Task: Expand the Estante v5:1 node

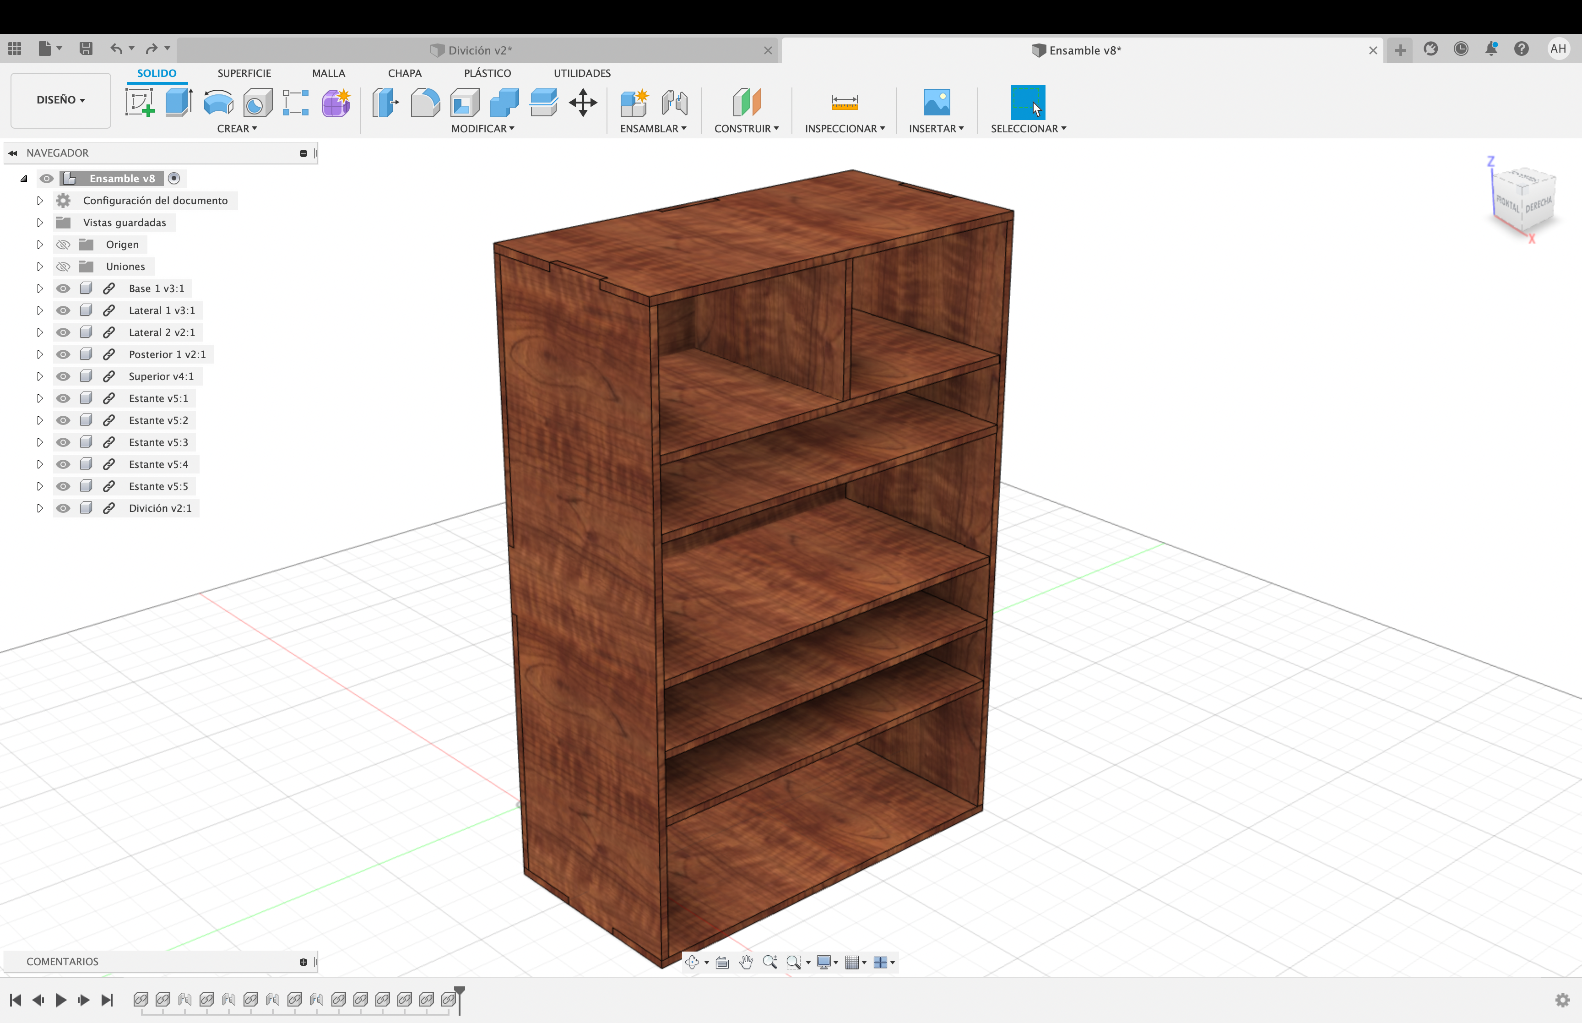Action: [40, 398]
